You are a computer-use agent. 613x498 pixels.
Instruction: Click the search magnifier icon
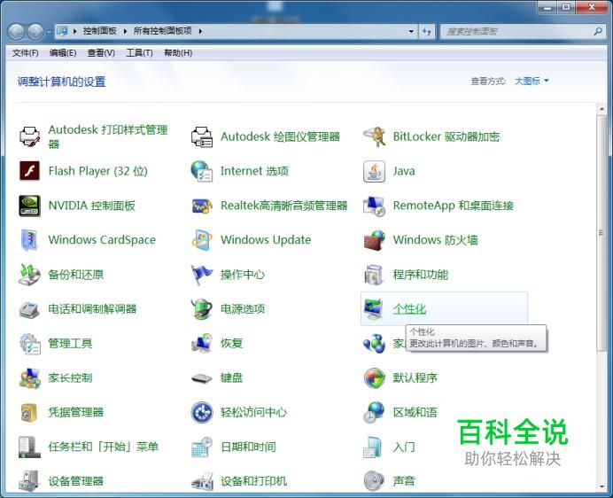coord(598,31)
